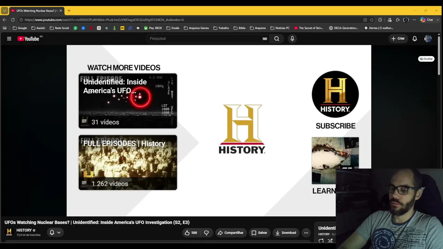Open the Emails bookmarks folder
443x249 pixels.
click(173, 28)
